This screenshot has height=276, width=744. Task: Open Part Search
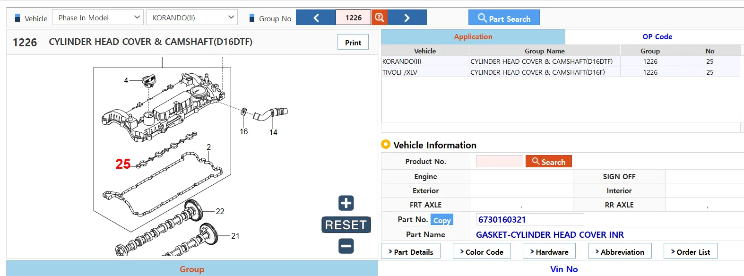[504, 17]
